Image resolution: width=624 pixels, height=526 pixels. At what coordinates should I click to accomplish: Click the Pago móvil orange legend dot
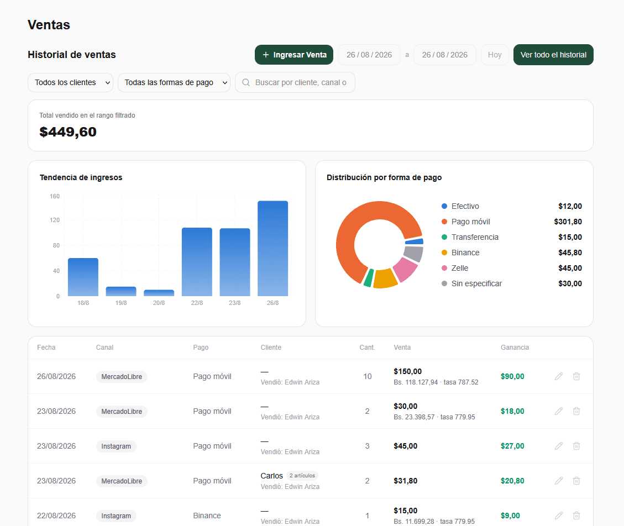[x=444, y=222]
